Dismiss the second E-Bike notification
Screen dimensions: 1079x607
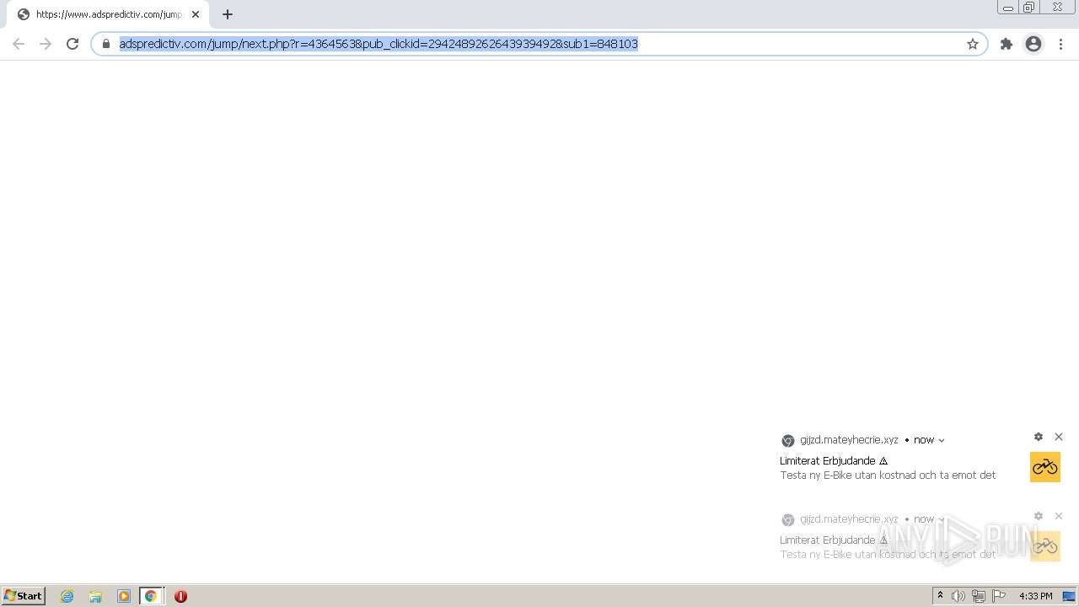(x=1059, y=516)
